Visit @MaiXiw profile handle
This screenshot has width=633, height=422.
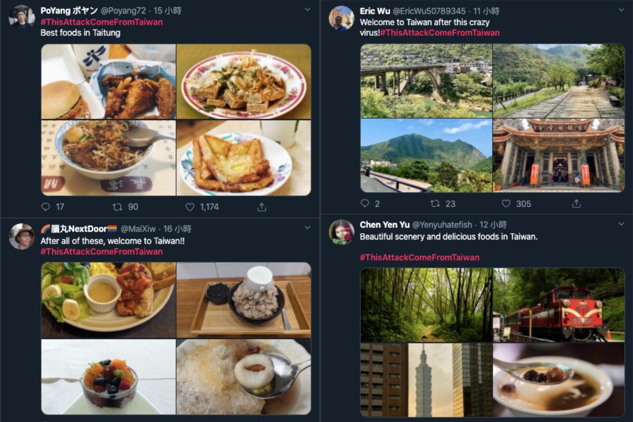(138, 229)
